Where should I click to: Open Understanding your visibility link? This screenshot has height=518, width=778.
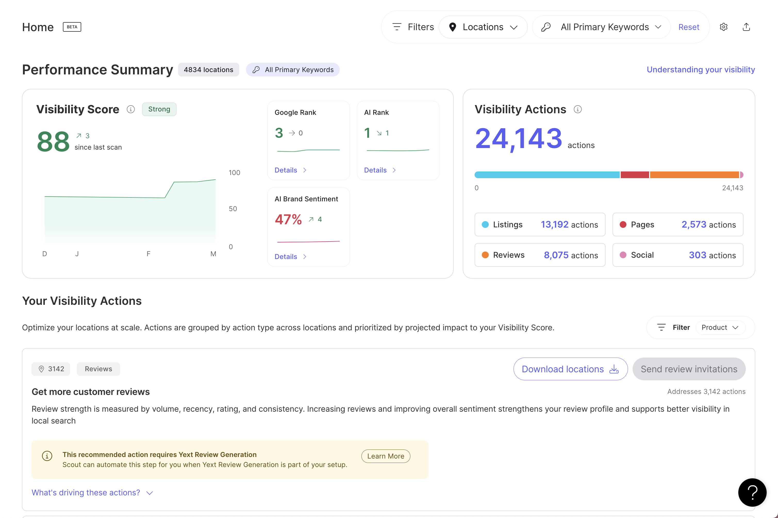701,70
